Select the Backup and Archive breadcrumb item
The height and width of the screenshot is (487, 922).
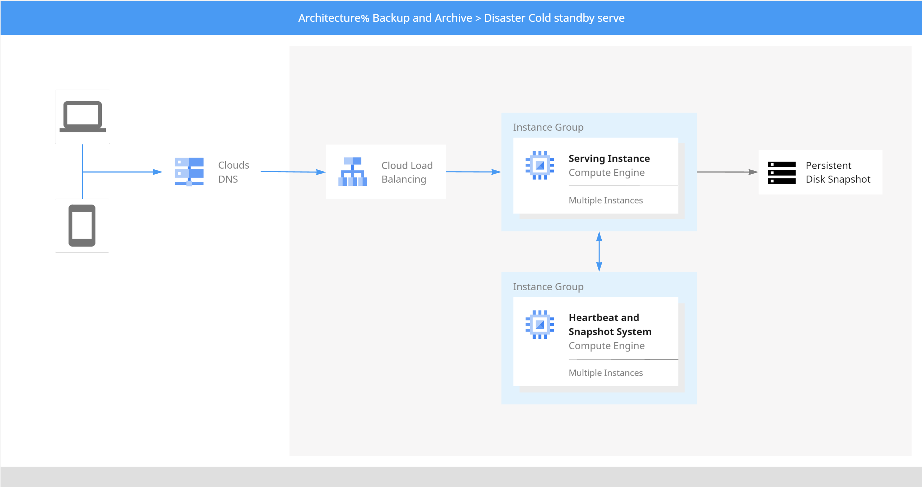point(421,18)
